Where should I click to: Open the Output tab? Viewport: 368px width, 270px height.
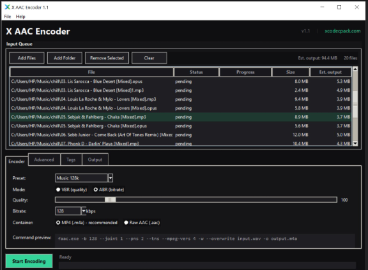click(x=95, y=160)
